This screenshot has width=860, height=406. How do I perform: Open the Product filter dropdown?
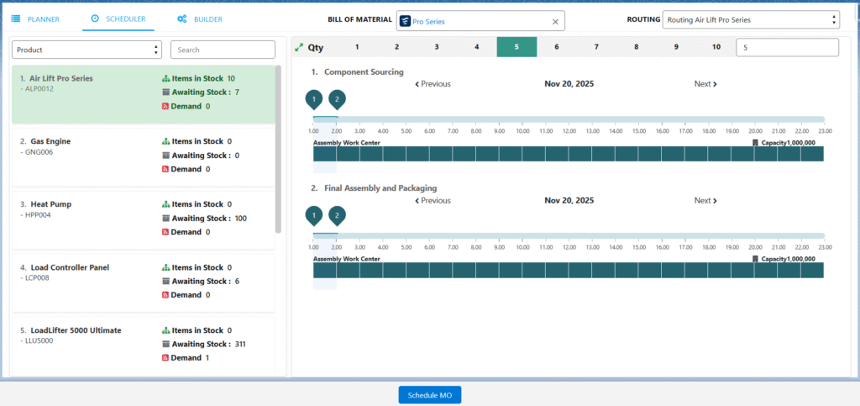[x=87, y=50]
